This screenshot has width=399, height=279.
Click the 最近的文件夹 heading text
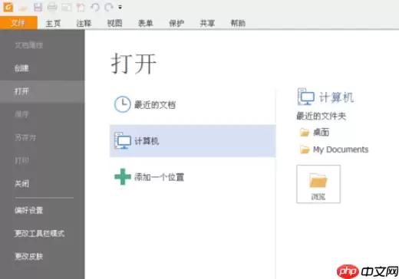(322, 116)
